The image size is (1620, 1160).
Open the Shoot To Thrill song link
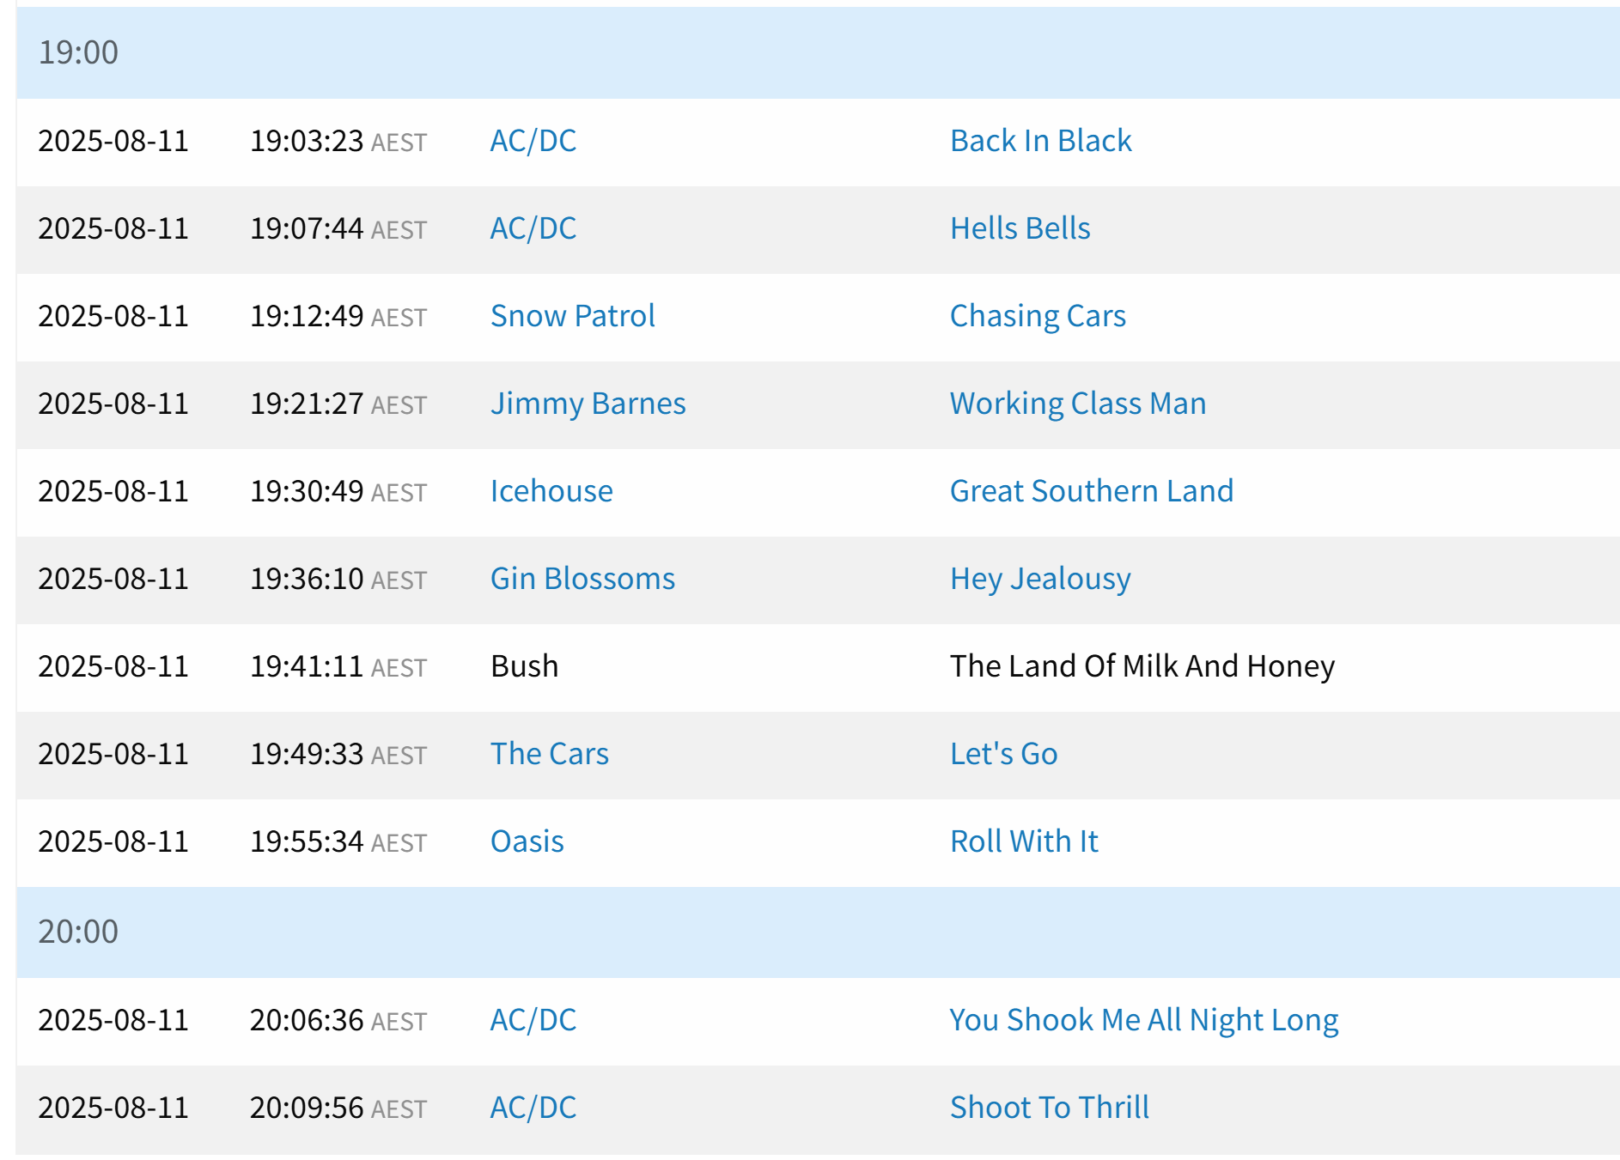1049,1108
